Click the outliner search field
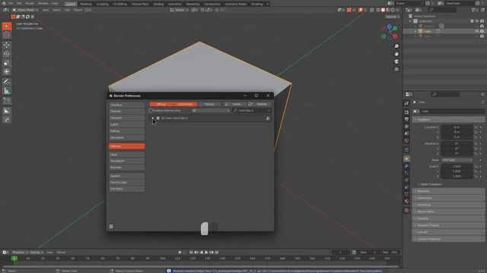This screenshot has width=487, height=273. pyautogui.click(x=442, y=10)
